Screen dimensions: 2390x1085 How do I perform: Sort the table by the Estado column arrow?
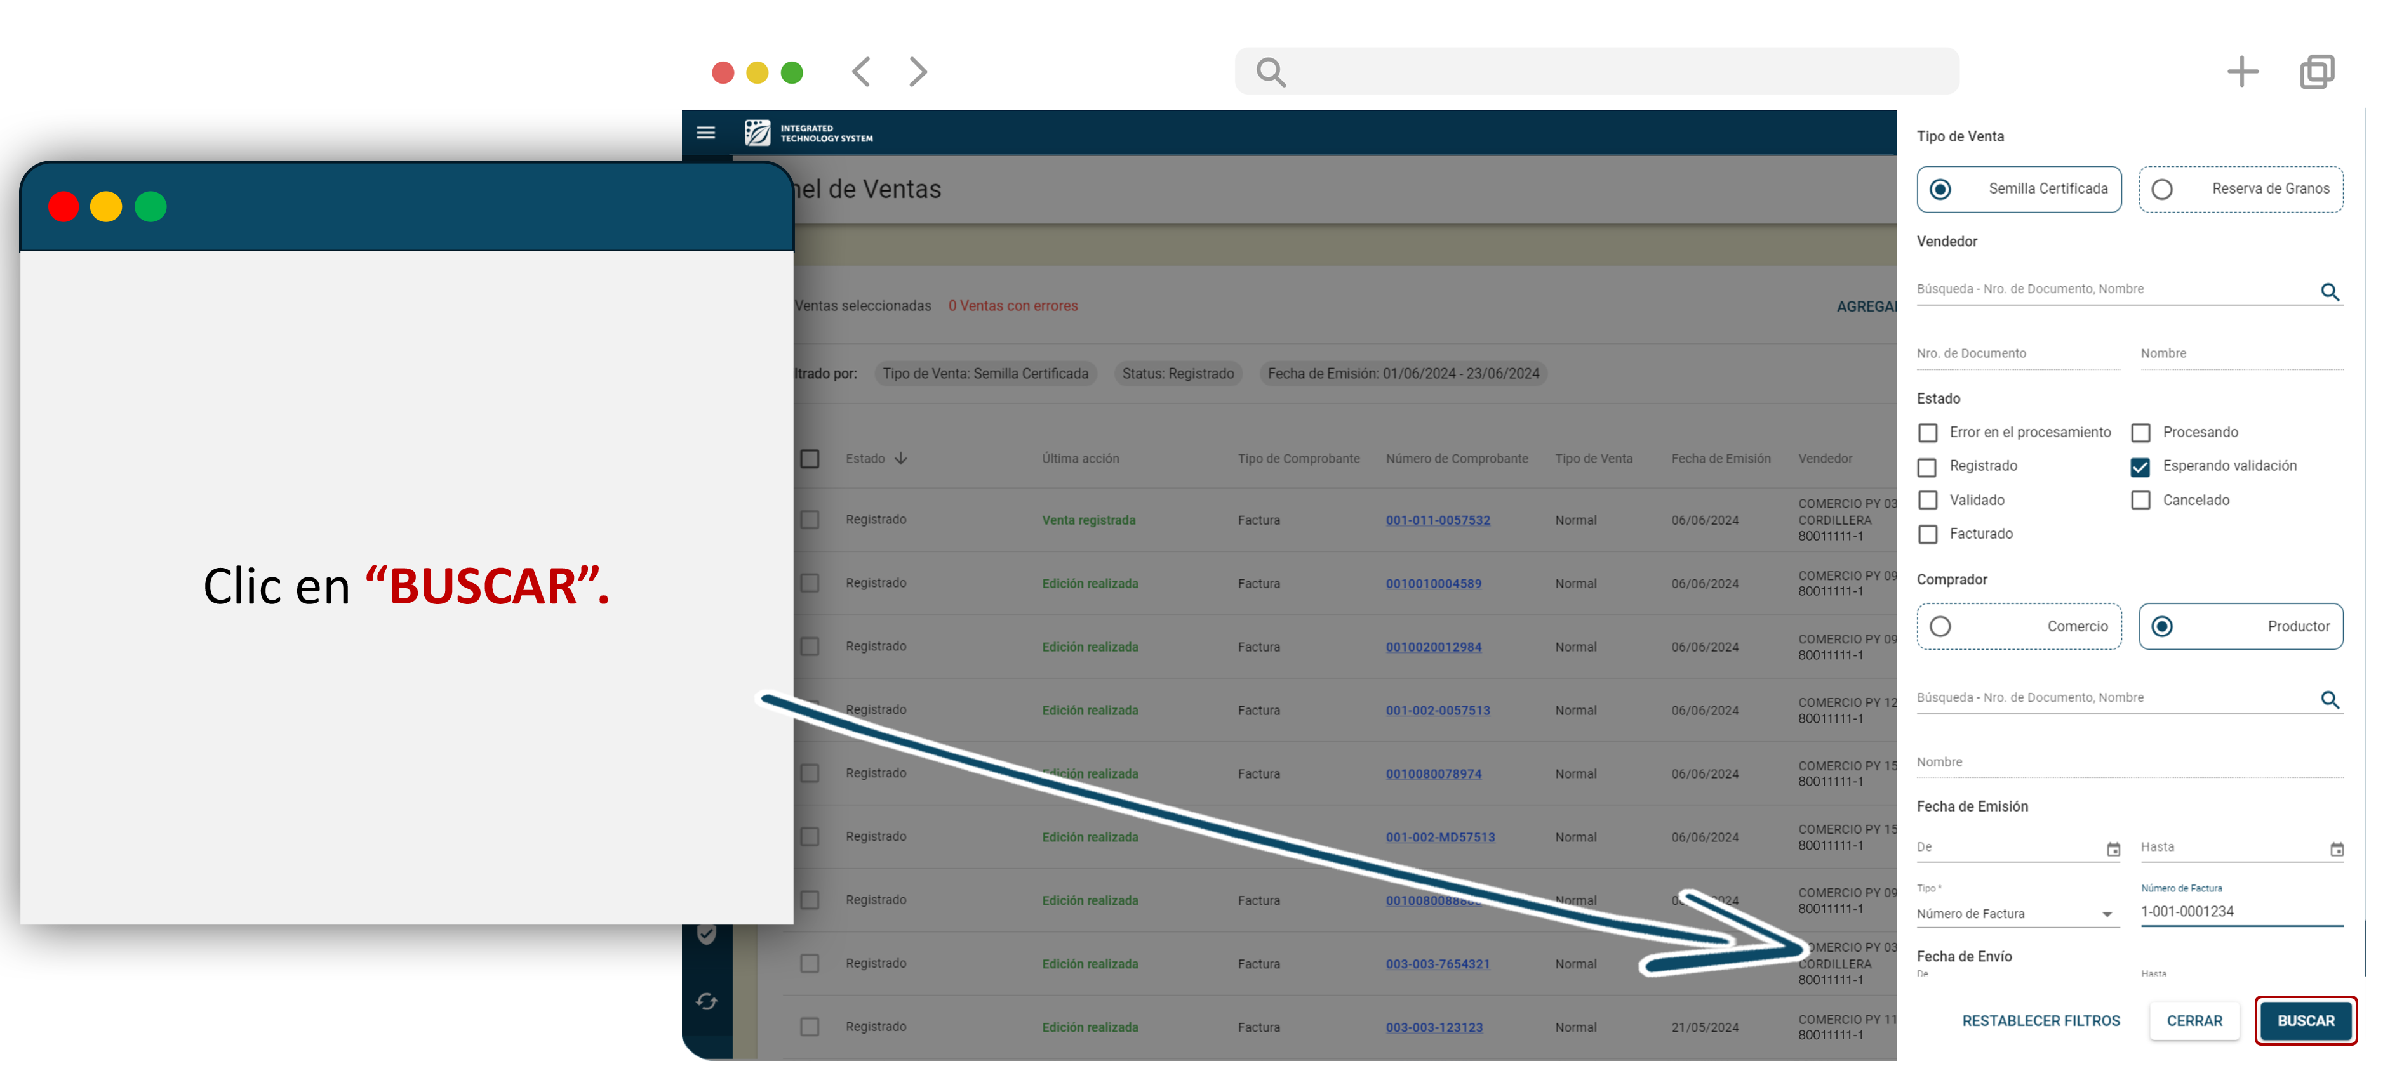pyautogui.click(x=901, y=458)
